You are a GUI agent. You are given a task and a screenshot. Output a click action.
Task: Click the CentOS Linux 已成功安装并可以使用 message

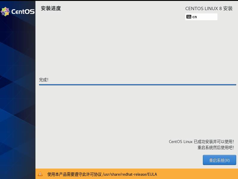coord(201,142)
